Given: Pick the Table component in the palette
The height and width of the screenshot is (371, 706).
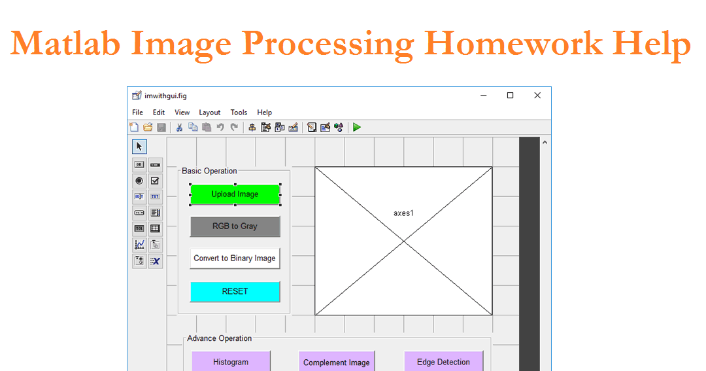Looking at the screenshot, I should click(x=156, y=228).
